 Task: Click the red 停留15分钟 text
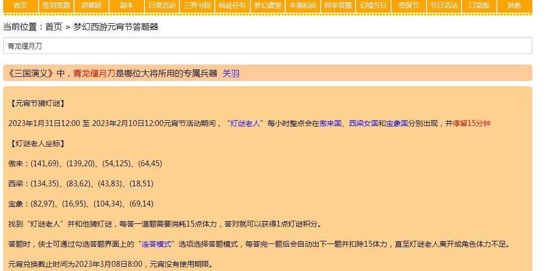point(472,123)
